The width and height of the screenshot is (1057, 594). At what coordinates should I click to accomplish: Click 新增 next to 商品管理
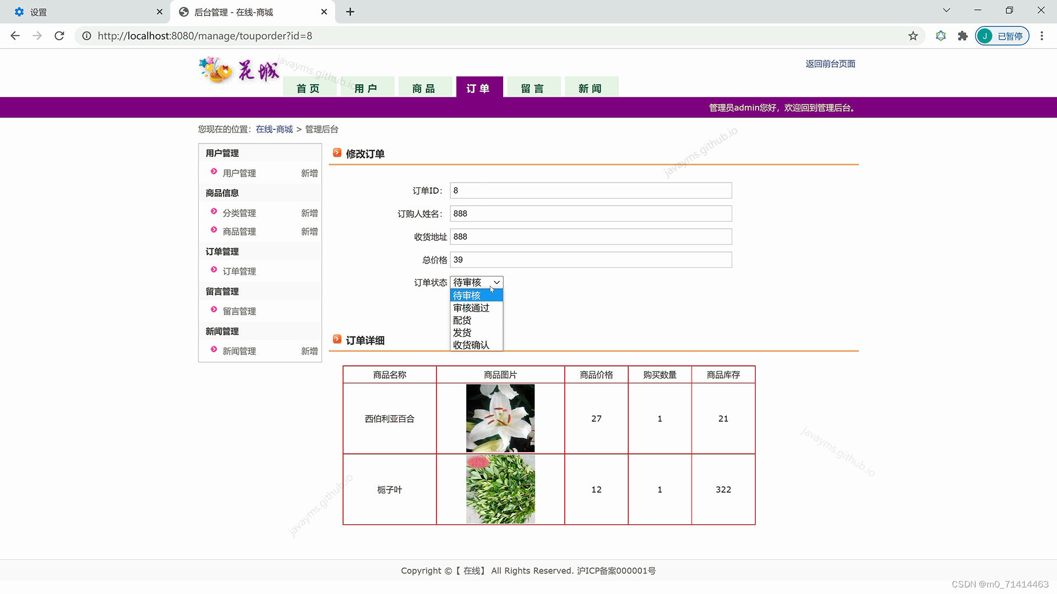[309, 232]
